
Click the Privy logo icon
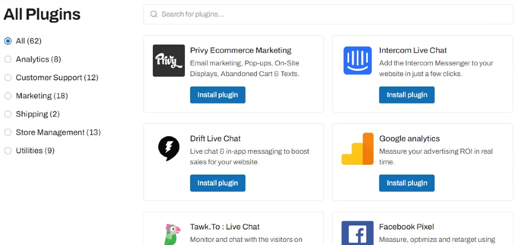(x=169, y=61)
